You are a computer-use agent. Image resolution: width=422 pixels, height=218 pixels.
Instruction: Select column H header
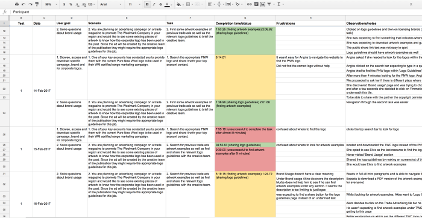(310, 18)
